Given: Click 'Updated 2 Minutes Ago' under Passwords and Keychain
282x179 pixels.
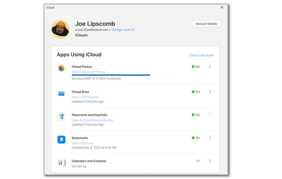Looking at the screenshot, I should pyautogui.click(x=88, y=125).
